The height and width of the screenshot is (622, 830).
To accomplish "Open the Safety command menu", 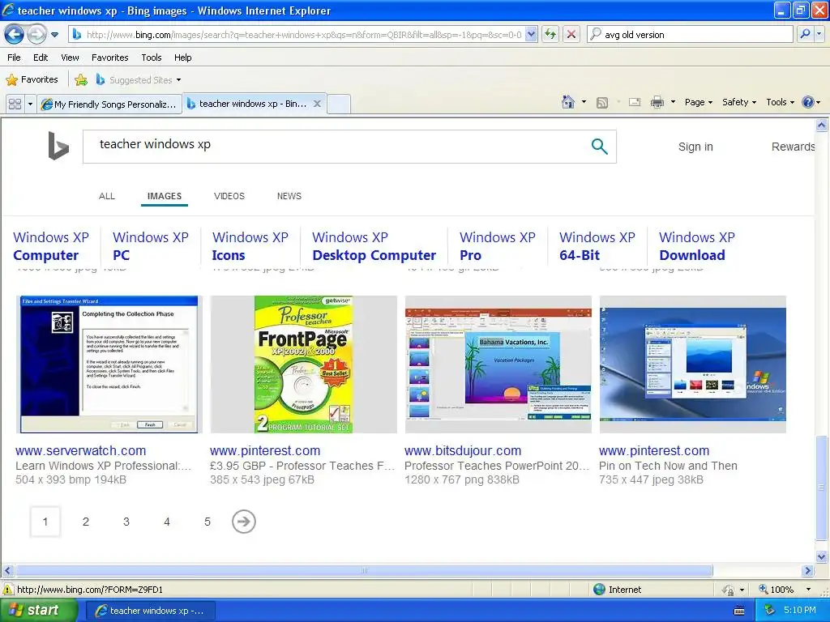I will click(739, 102).
